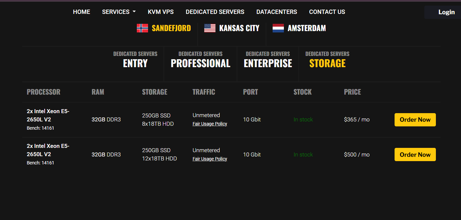Click the $365 / mo price
This screenshot has height=220, width=461.
pos(357,119)
